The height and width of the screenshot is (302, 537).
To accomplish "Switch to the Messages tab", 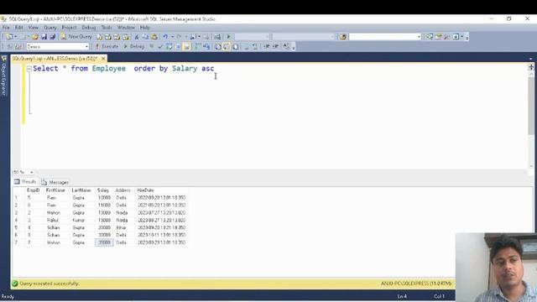I will point(55,182).
